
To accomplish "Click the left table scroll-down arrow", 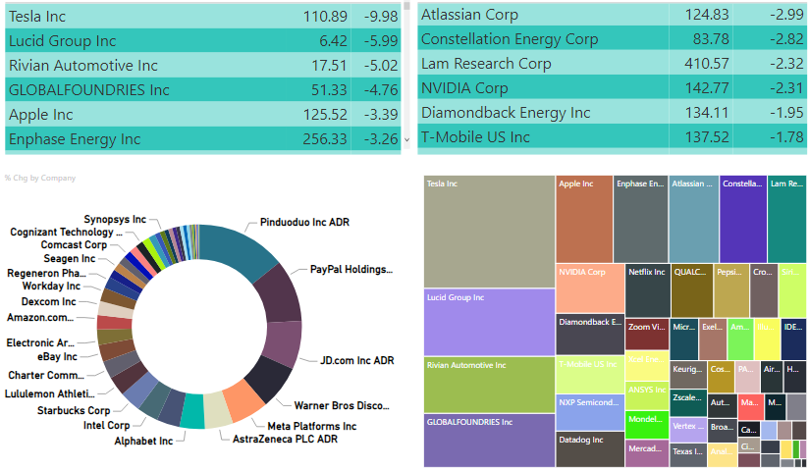I will pos(406,139).
